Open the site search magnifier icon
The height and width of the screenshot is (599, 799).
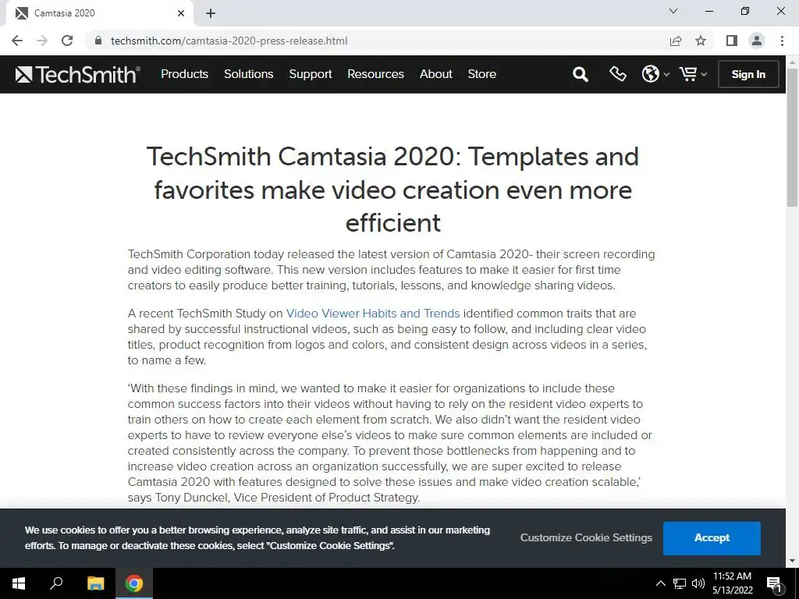580,74
